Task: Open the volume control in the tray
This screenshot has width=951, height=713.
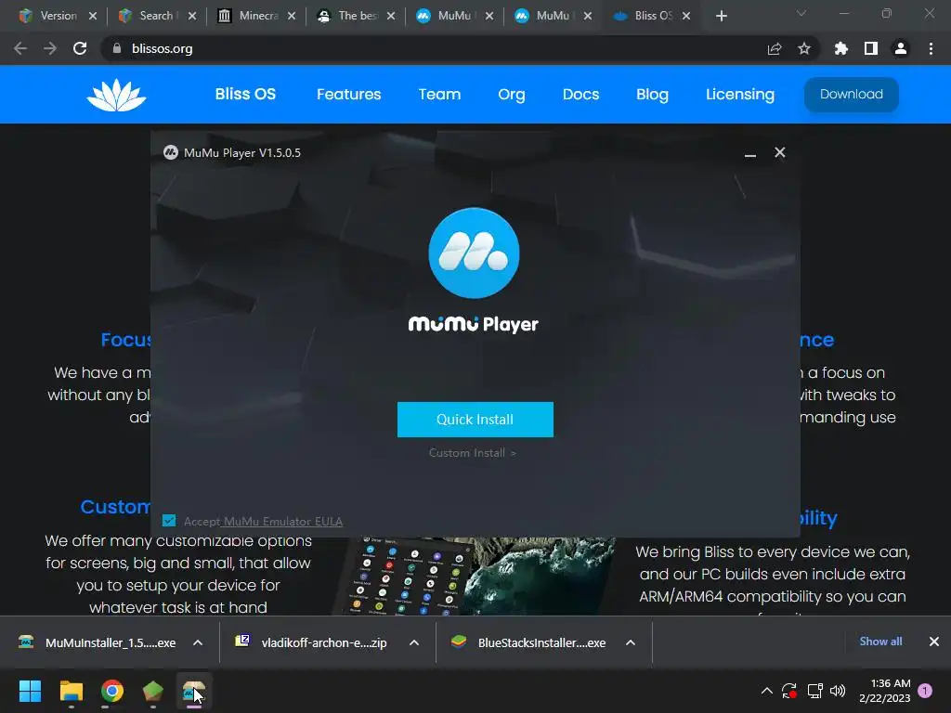Action: 838,691
